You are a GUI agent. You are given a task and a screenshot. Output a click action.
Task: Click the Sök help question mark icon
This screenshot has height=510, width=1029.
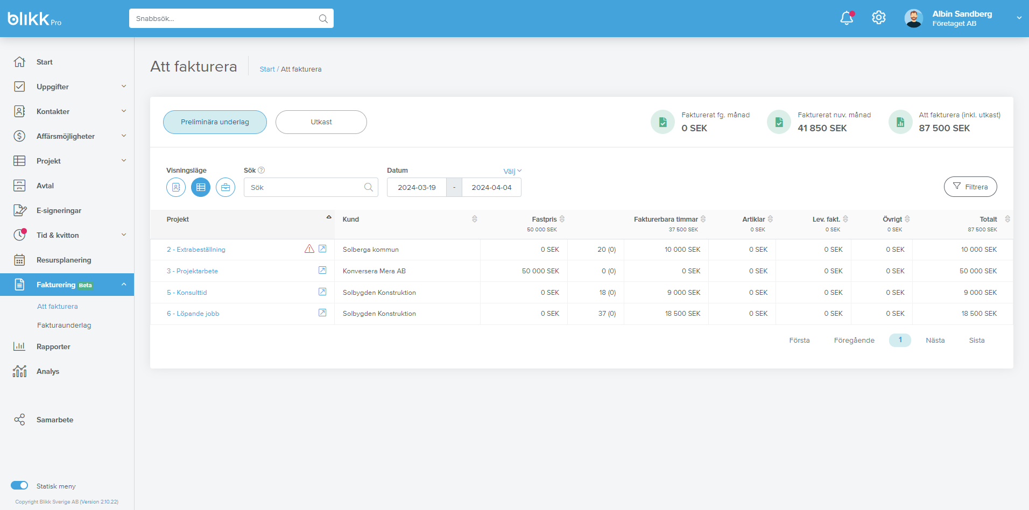(x=262, y=170)
